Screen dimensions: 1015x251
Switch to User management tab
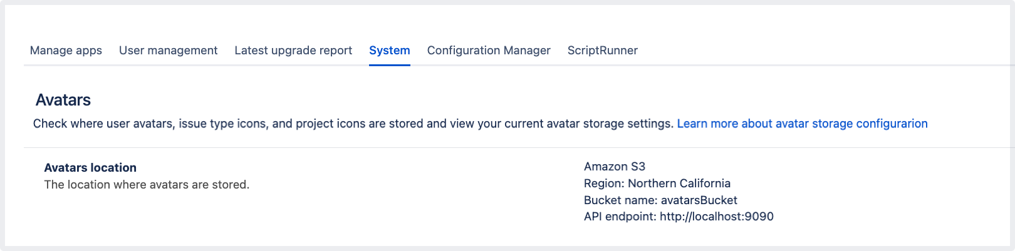tap(168, 51)
